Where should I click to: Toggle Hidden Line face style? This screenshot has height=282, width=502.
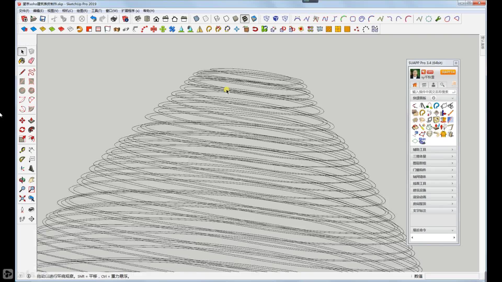pyautogui.click(x=226, y=19)
